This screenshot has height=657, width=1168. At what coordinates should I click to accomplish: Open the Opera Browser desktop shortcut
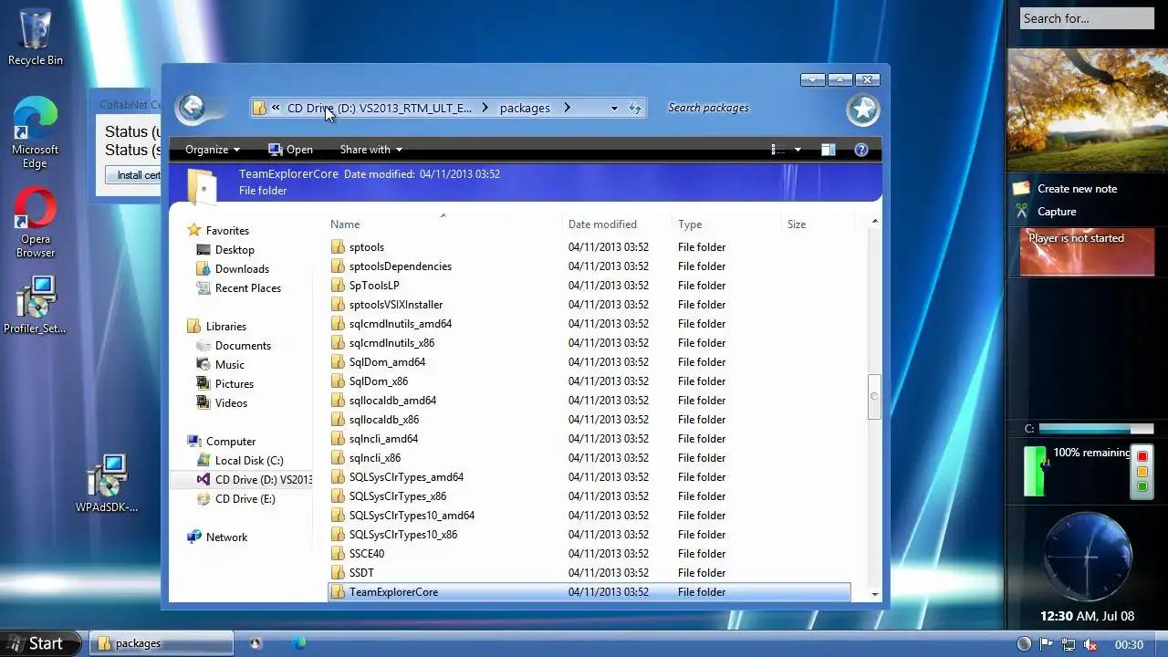click(35, 223)
